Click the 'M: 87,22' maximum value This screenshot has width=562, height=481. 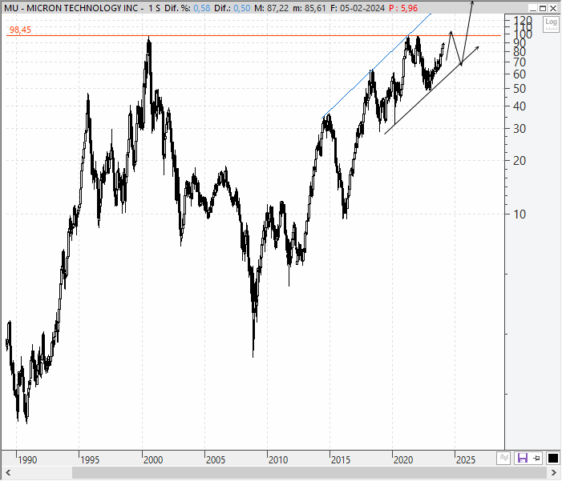[x=271, y=8]
